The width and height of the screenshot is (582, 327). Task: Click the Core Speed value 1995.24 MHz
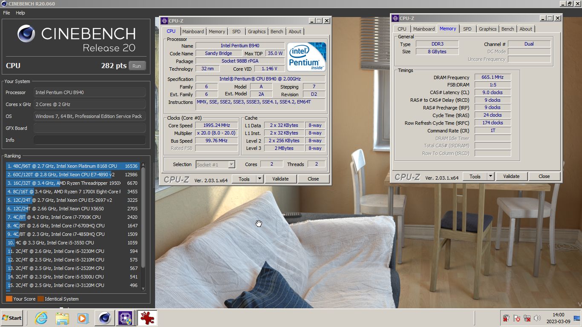coord(216,126)
